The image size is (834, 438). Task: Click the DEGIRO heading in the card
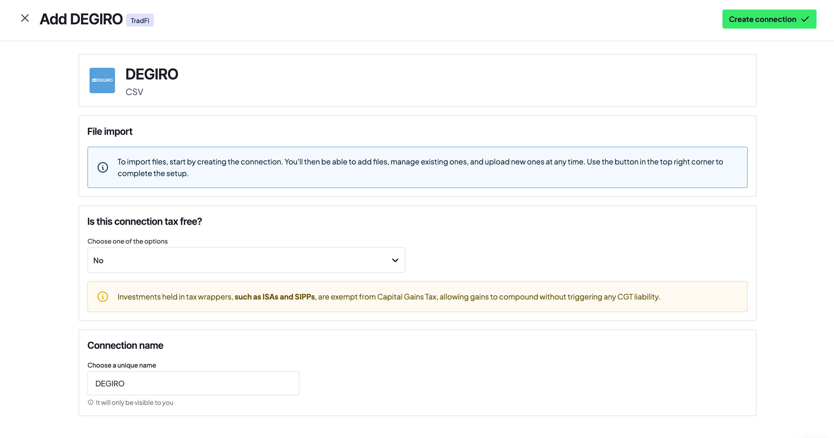tap(152, 74)
